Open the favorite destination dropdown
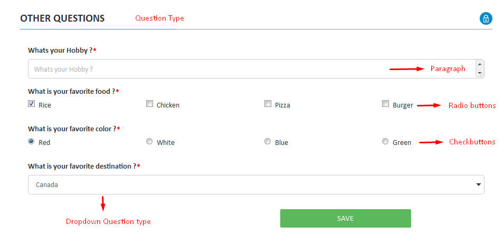504x235 pixels. [256, 185]
